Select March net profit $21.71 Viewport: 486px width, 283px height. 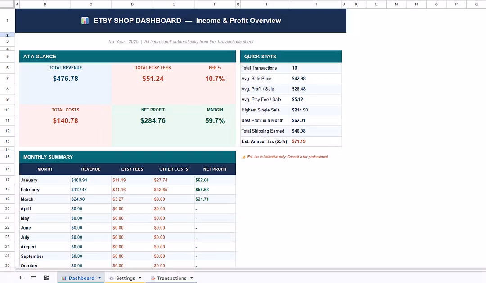215,199
